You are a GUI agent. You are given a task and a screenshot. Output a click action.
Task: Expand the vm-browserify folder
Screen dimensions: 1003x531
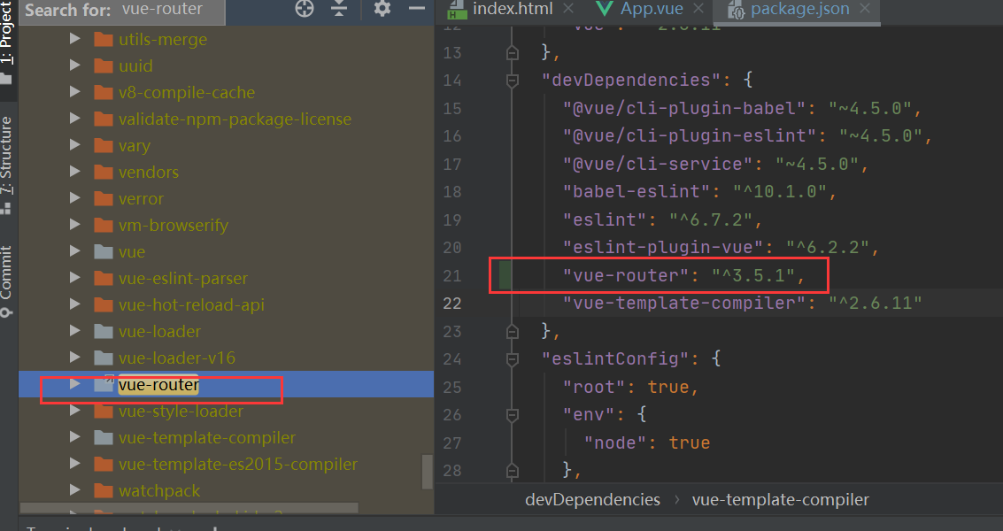(75, 225)
